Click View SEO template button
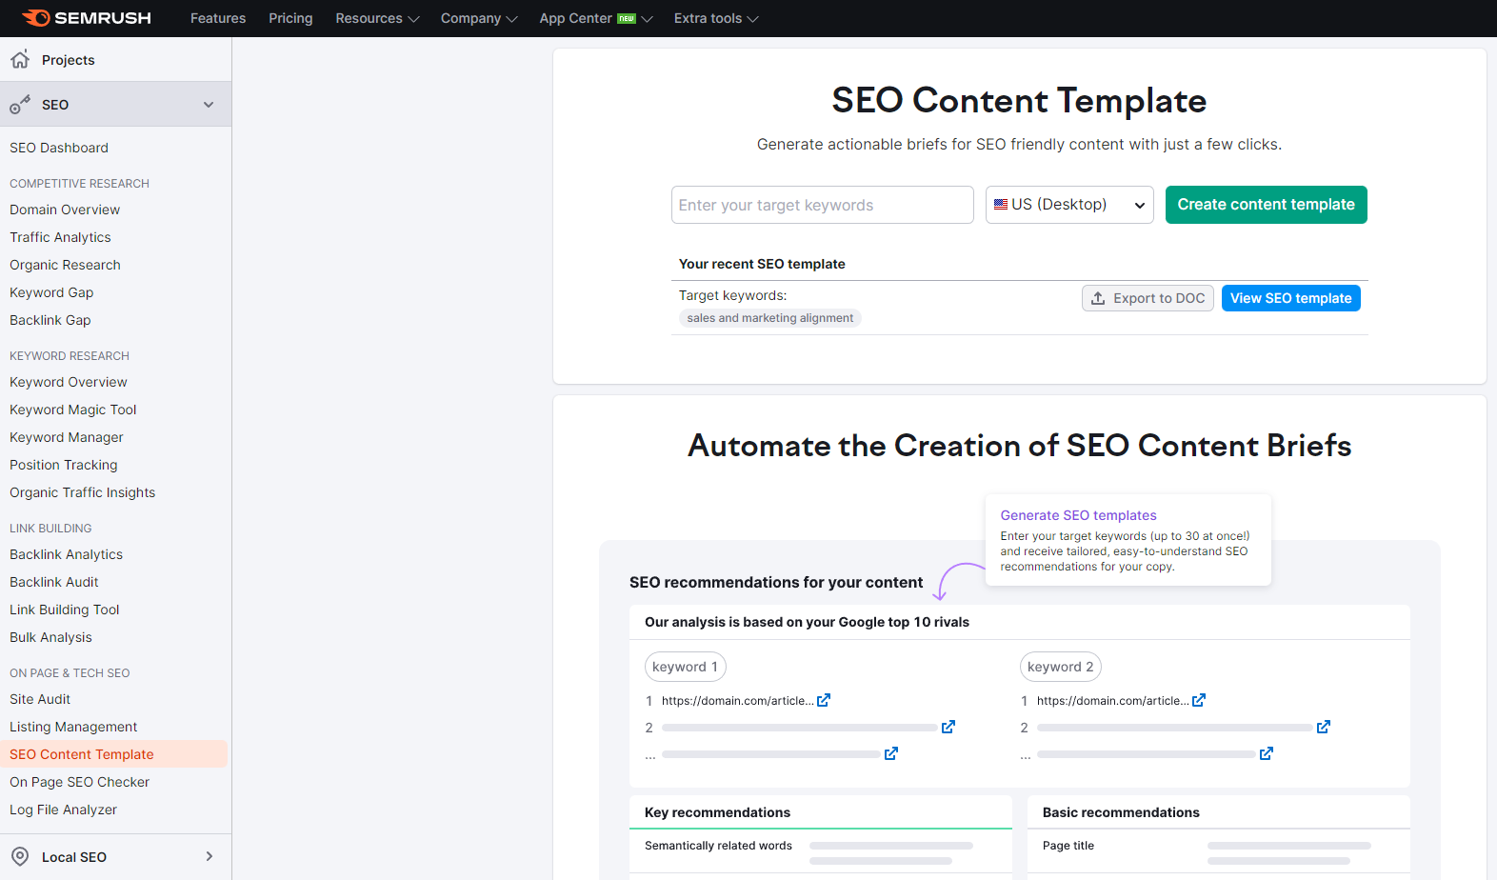 1290,298
